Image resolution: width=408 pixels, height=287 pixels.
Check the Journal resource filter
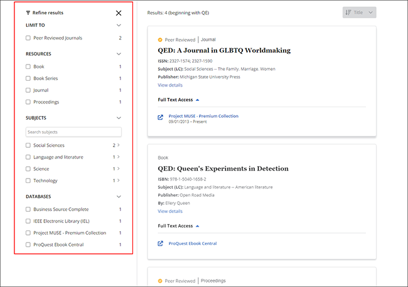(28, 90)
